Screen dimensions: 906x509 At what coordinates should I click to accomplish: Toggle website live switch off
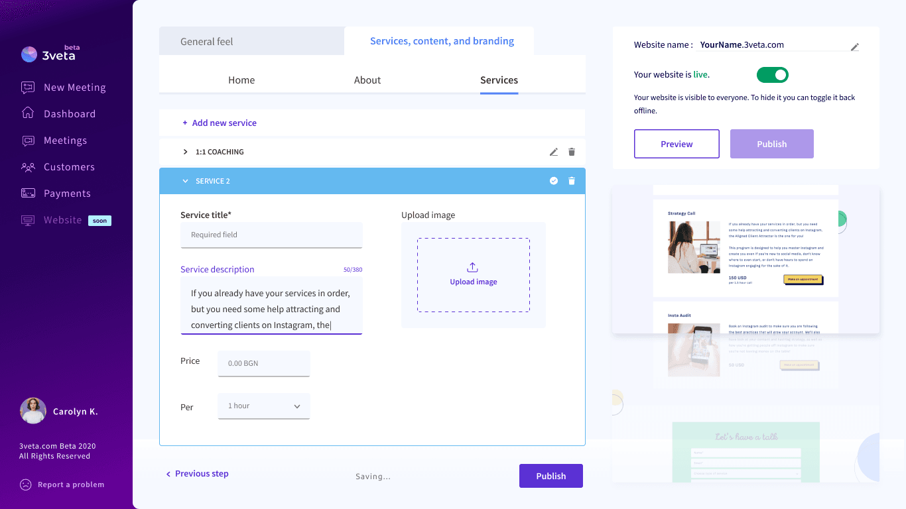click(x=773, y=75)
